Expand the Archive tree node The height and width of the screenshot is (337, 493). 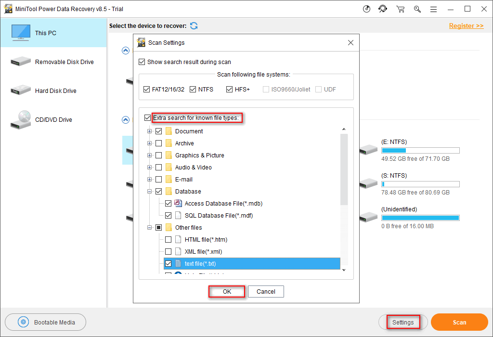(149, 143)
